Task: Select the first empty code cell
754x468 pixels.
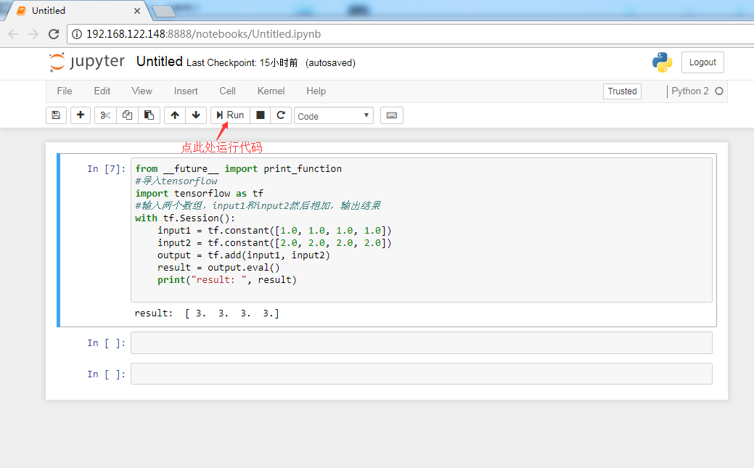Action: [421, 343]
